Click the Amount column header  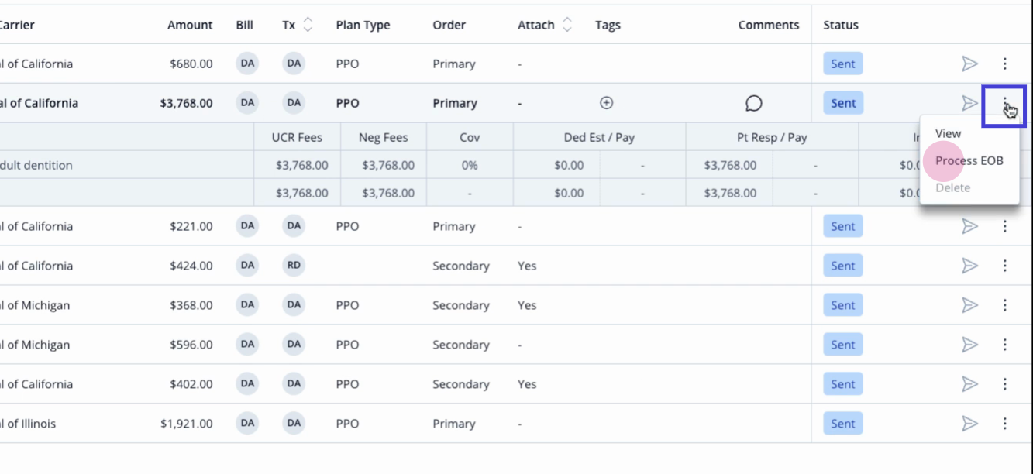pos(190,25)
